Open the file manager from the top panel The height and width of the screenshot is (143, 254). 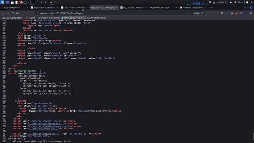[x=12, y=2]
